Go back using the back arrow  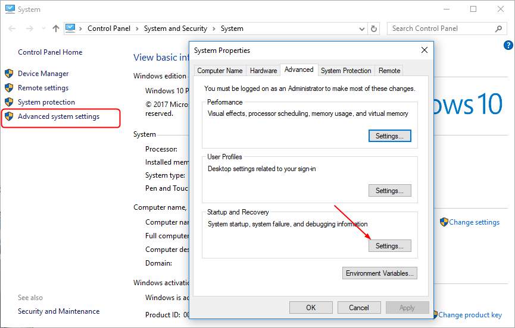(x=13, y=29)
